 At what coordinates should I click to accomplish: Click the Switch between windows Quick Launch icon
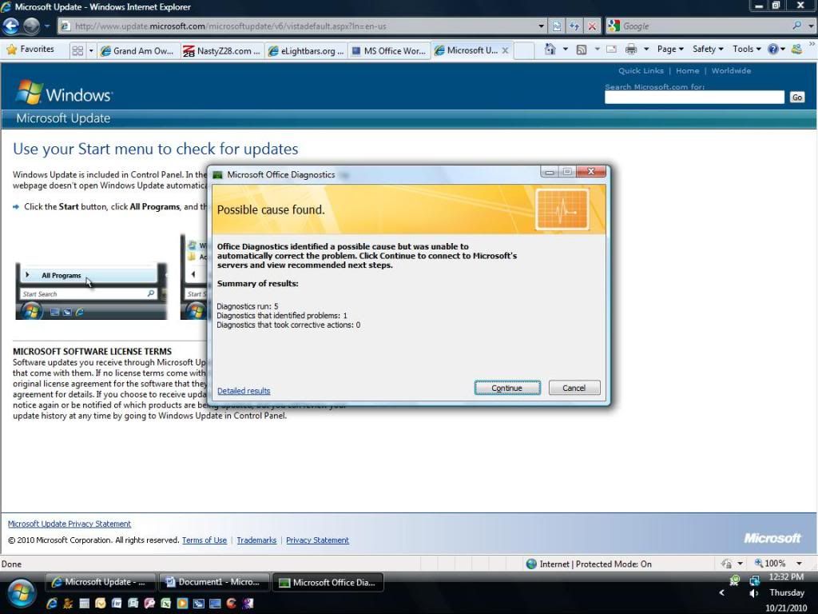pos(198,604)
